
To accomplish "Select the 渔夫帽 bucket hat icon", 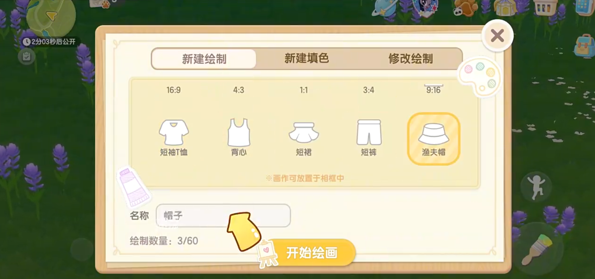I will [x=434, y=139].
